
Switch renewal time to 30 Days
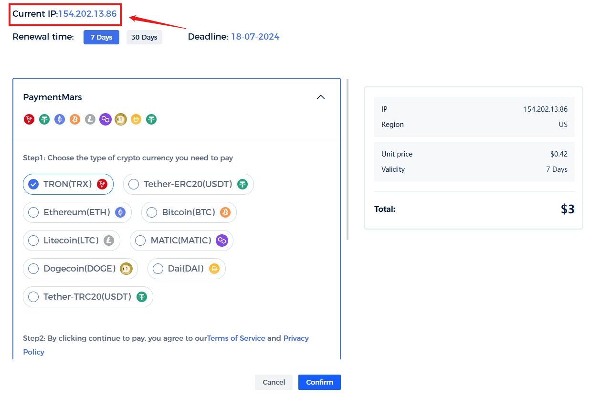click(144, 37)
